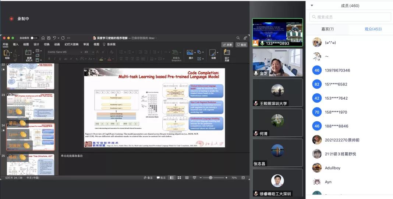This screenshot has height=199, width=393.
Task: Click the fit-slide-to-window icon
Action: click(242, 178)
